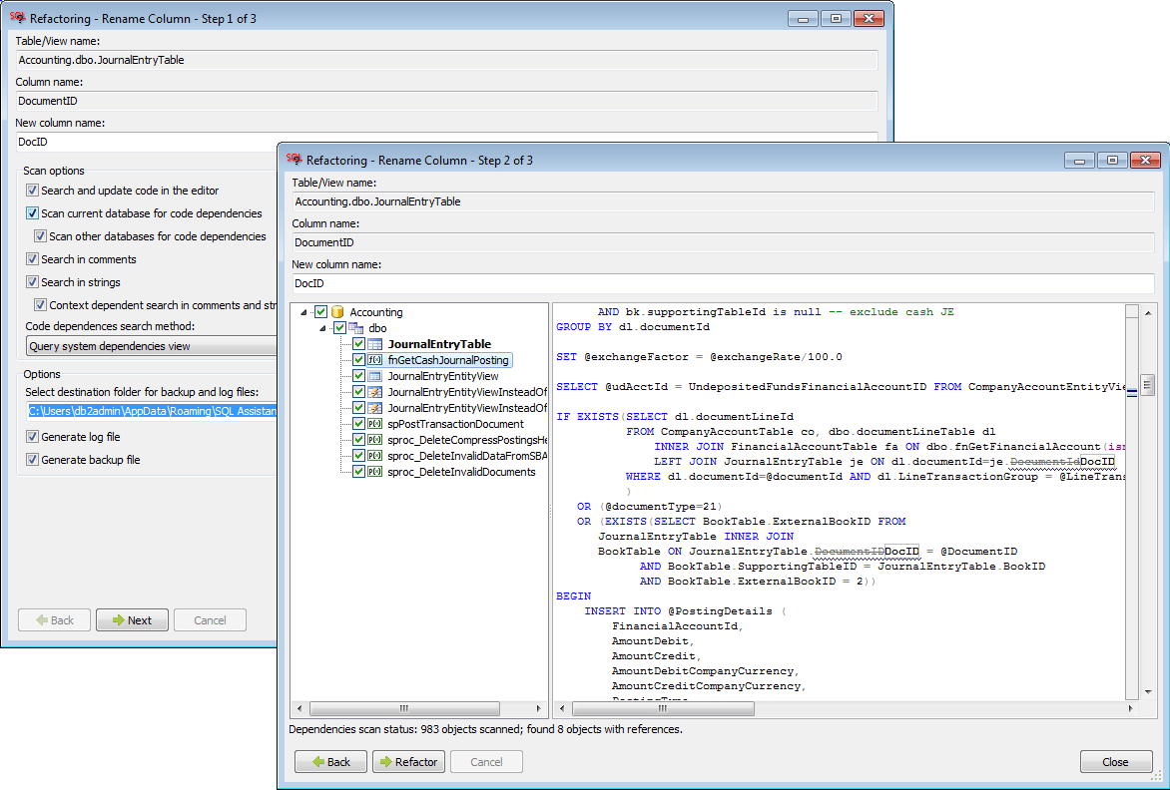
Task: Click the New column name field in Step 2
Action: coord(721,284)
